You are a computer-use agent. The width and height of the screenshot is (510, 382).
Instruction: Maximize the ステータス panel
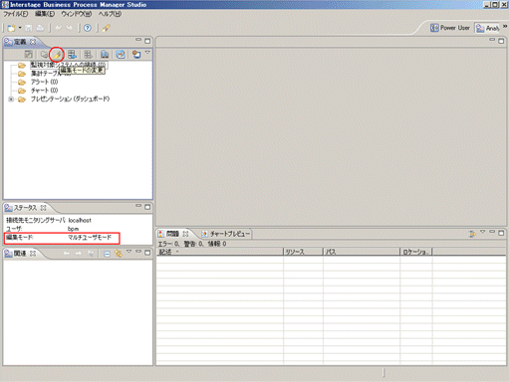tap(147, 207)
